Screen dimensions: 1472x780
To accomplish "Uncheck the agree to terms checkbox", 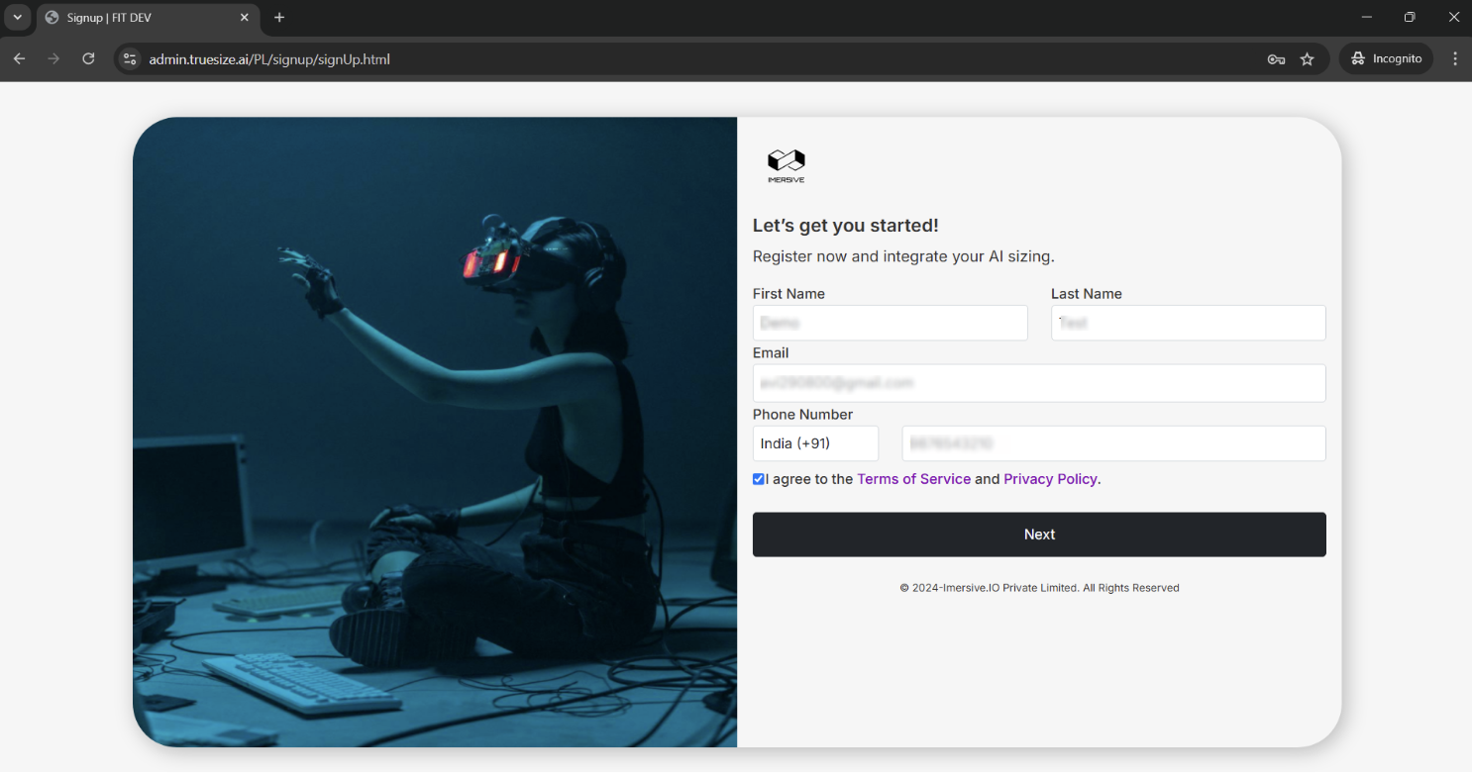I will (759, 479).
